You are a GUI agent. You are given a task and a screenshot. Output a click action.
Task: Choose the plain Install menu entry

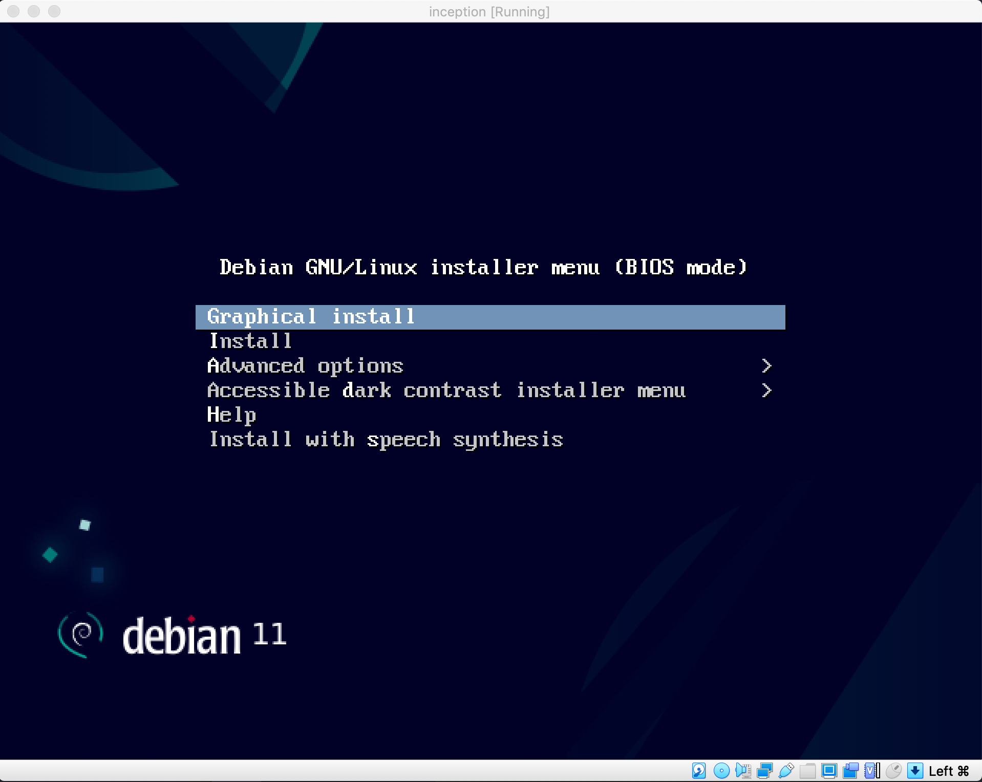490,341
